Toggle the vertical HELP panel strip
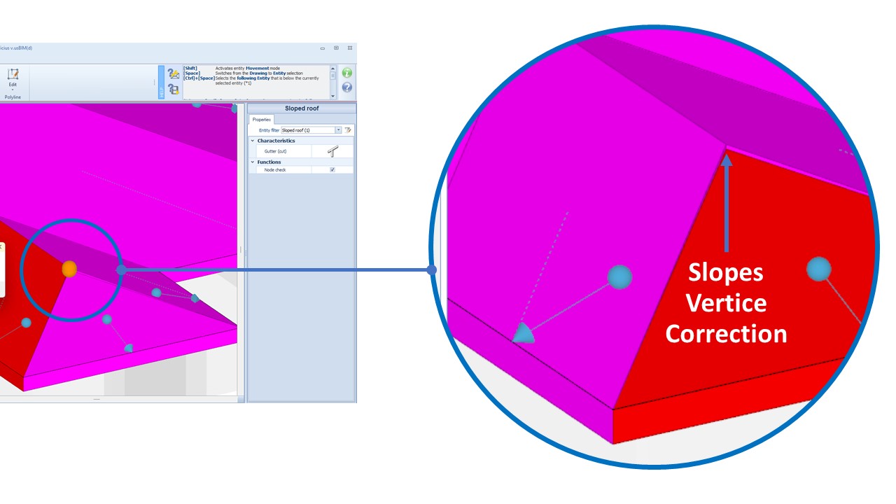The image size is (896, 504). (162, 82)
